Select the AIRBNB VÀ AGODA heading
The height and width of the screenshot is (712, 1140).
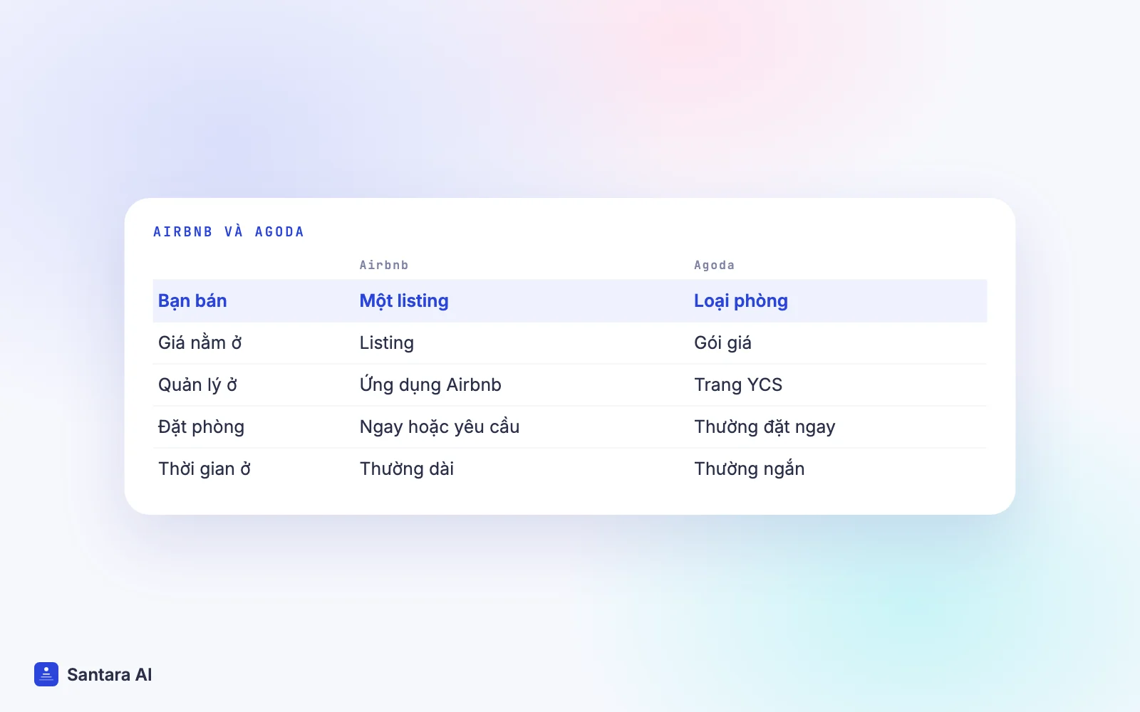[x=229, y=231]
